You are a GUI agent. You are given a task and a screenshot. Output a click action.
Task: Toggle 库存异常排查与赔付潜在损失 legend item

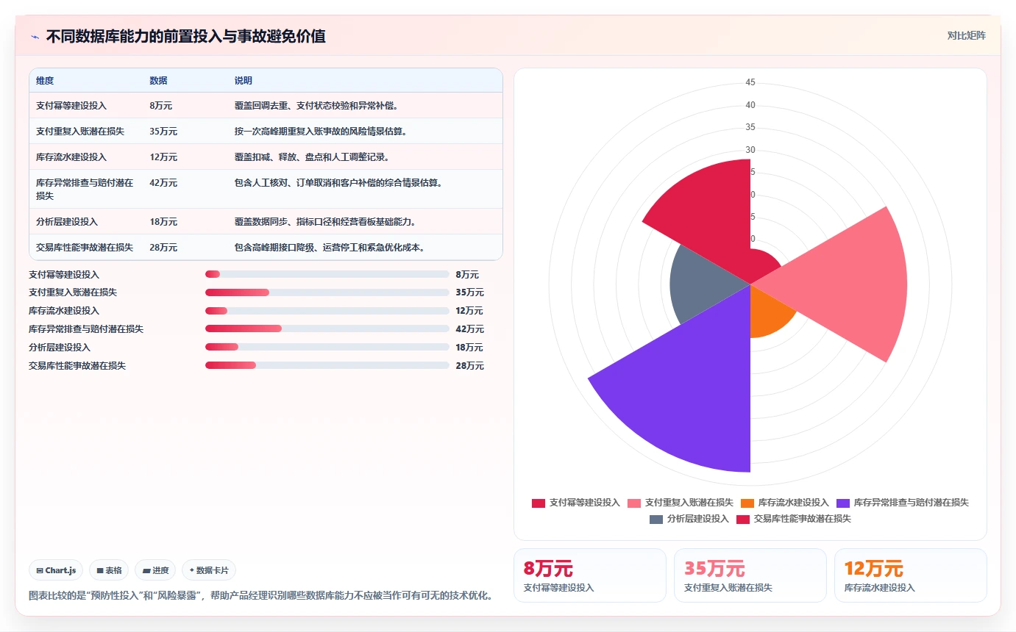click(x=903, y=503)
